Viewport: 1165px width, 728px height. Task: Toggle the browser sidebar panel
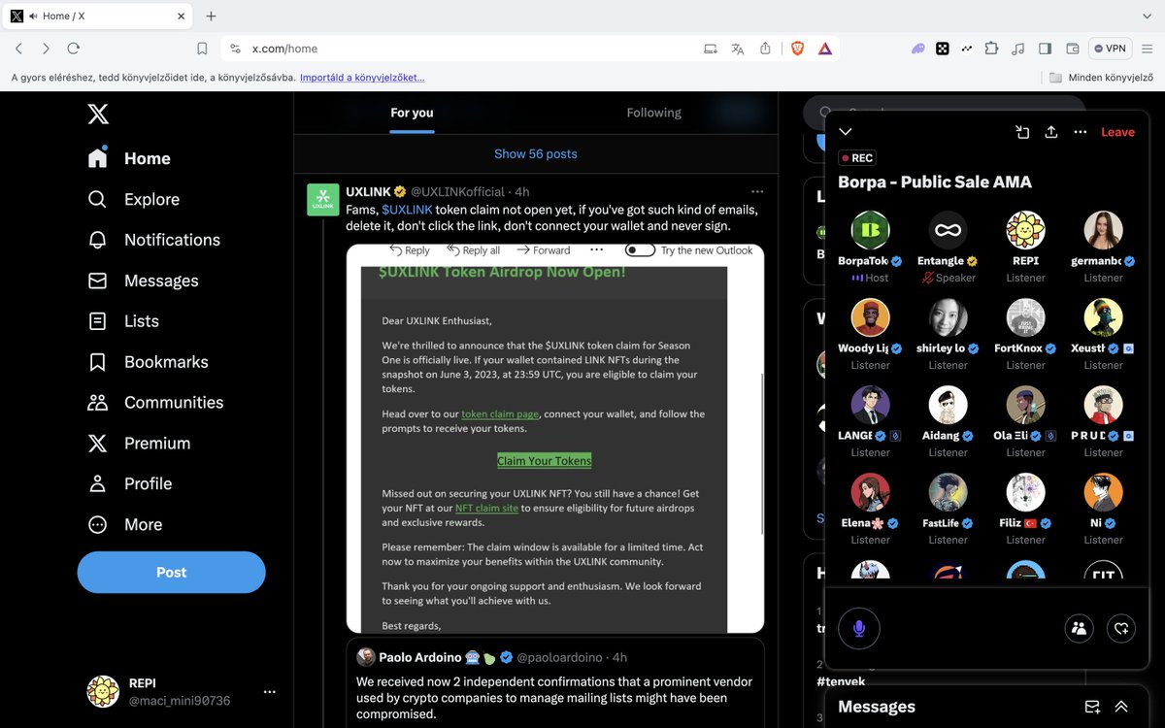click(x=1045, y=49)
